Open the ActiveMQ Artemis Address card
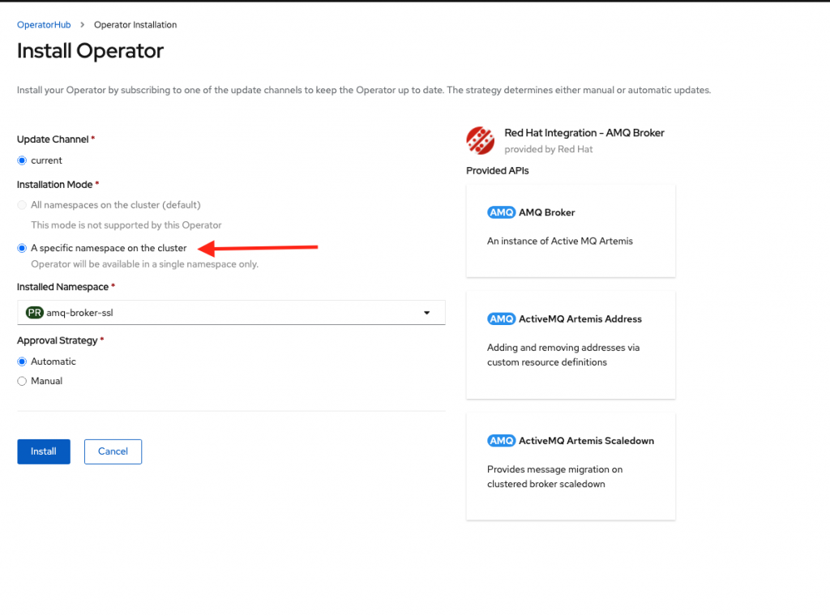The height and width of the screenshot is (616, 830). pyautogui.click(x=571, y=344)
